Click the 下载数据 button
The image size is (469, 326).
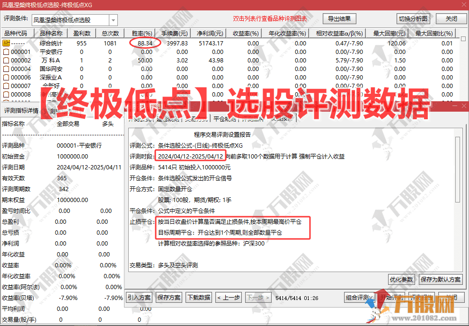click(199, 298)
